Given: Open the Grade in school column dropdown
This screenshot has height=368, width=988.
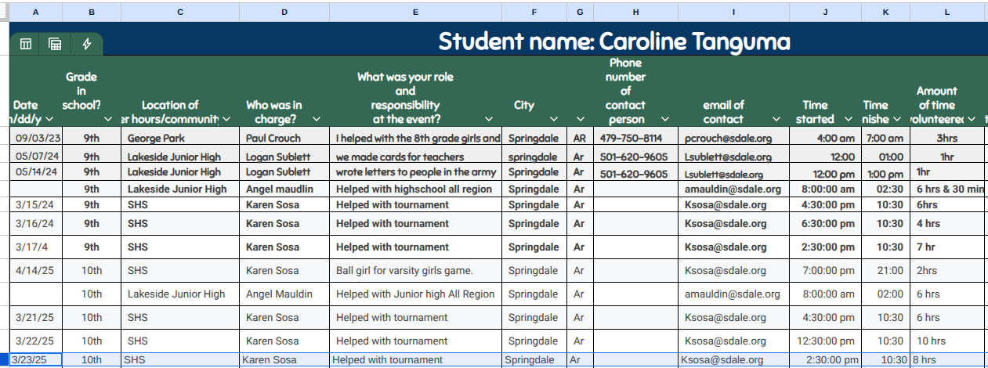Looking at the screenshot, I should point(108,119).
